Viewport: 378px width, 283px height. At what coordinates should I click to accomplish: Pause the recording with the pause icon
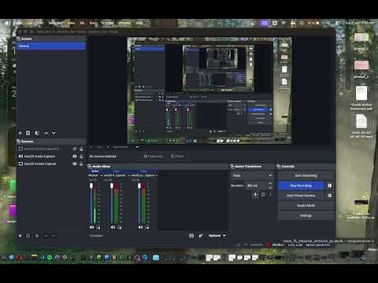[330, 186]
